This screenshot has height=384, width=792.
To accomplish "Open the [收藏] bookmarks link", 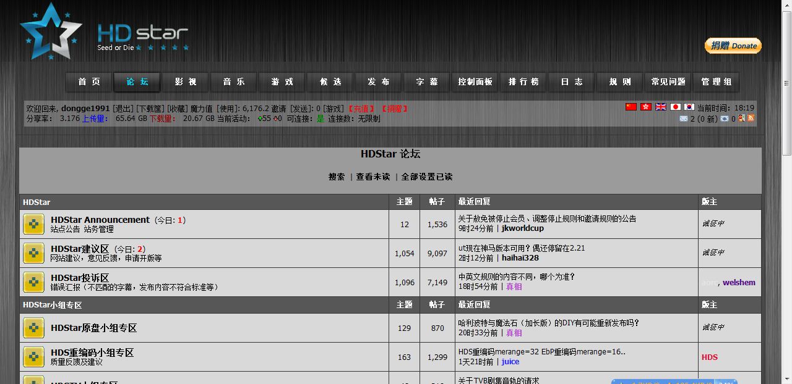I will (x=177, y=109).
